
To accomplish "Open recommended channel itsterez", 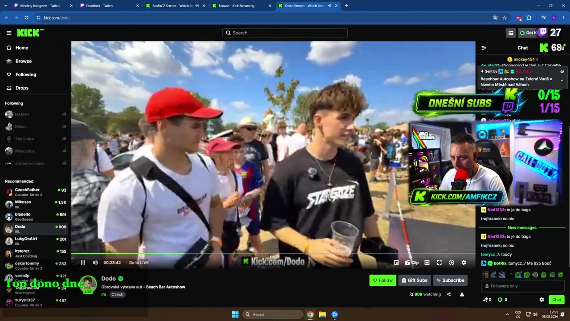I will tap(36, 253).
